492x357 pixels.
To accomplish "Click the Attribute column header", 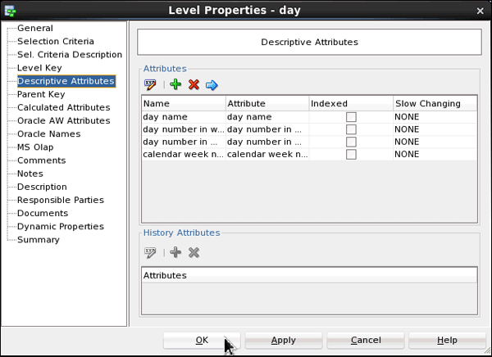I will pyautogui.click(x=267, y=103).
